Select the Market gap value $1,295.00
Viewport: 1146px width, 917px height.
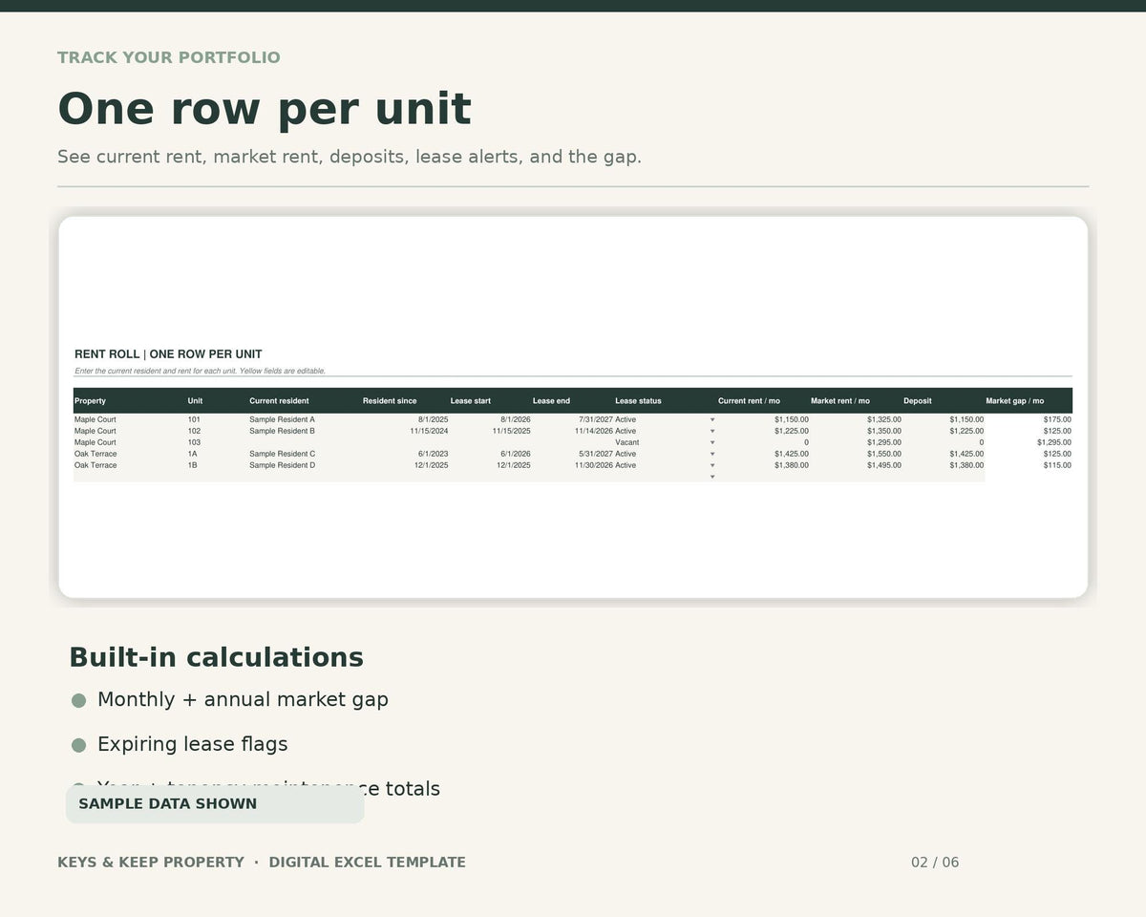tap(1054, 442)
